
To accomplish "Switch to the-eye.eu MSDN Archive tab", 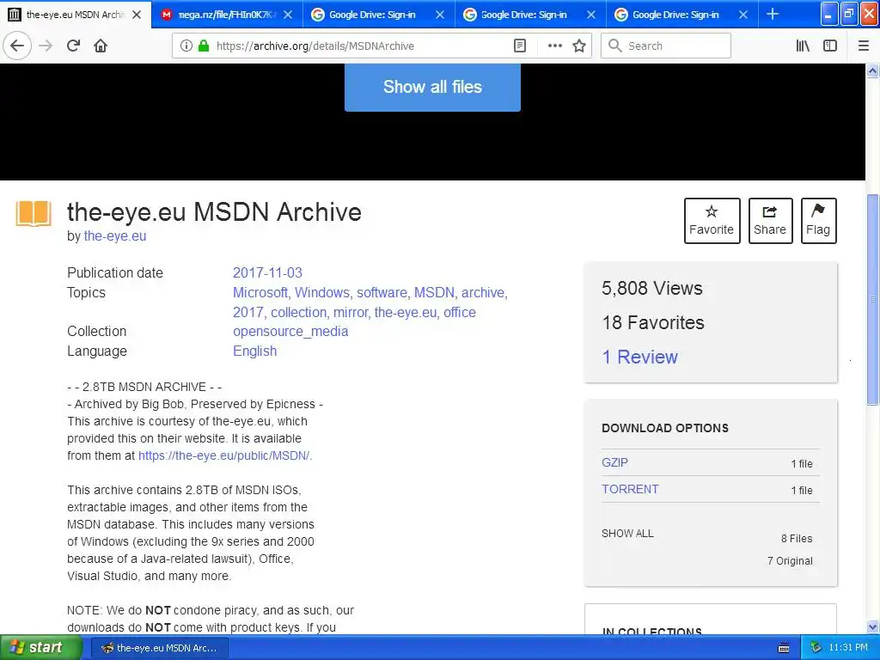I will [x=76, y=15].
